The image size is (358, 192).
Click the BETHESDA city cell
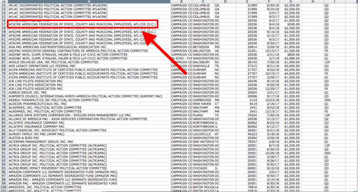coord(203,47)
